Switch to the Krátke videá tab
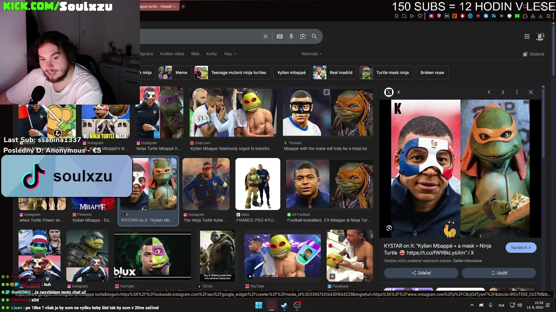 point(172,54)
